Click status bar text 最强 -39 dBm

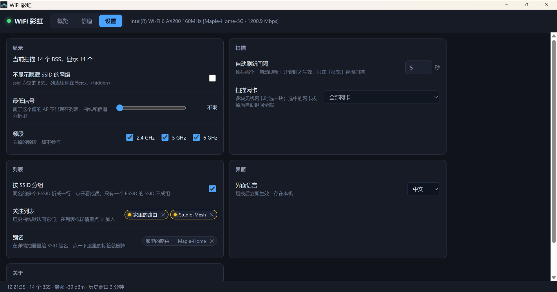(70, 287)
